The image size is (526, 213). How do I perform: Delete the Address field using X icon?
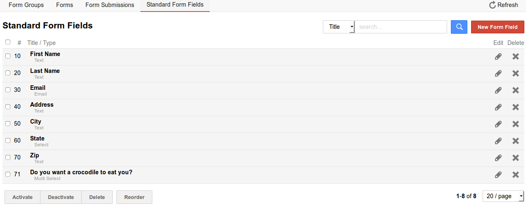tap(516, 107)
